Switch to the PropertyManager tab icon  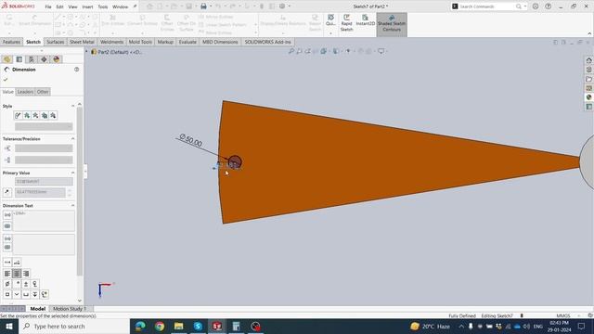click(19, 59)
